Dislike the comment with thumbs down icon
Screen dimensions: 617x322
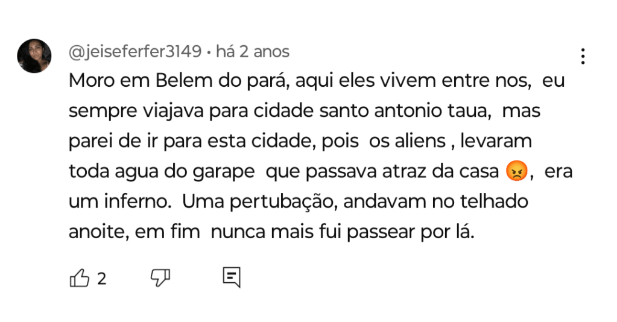160,277
